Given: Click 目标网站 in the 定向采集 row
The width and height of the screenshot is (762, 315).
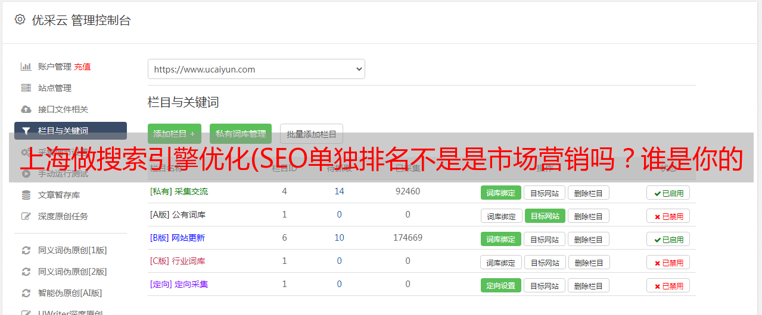Looking at the screenshot, I should coord(545,285).
